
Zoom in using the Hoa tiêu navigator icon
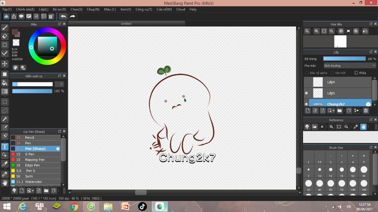coord(316,31)
